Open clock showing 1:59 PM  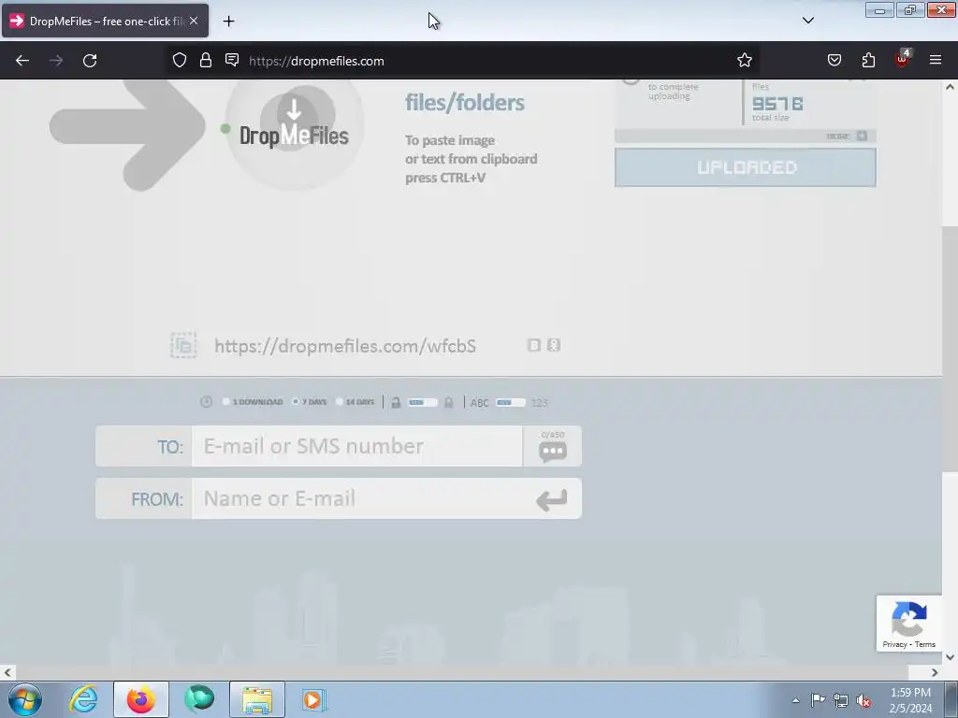(910, 700)
